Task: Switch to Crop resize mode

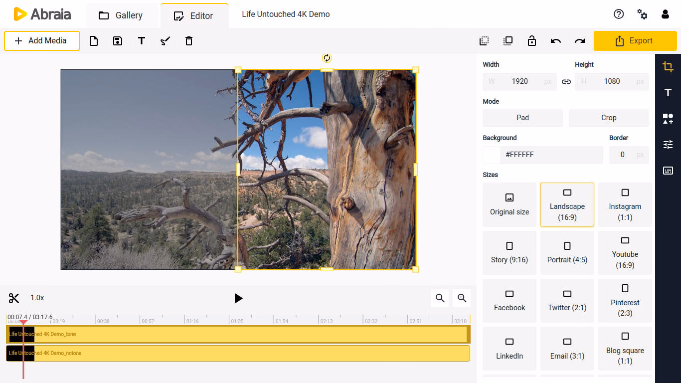Action: click(608, 118)
